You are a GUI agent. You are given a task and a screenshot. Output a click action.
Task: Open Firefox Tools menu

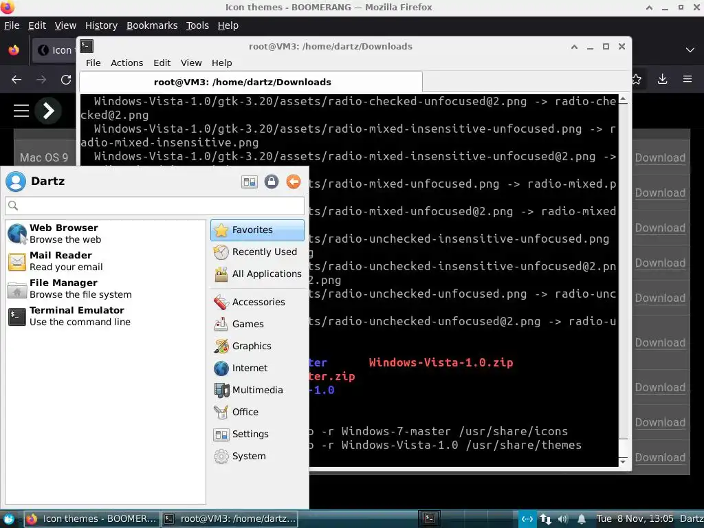click(197, 25)
